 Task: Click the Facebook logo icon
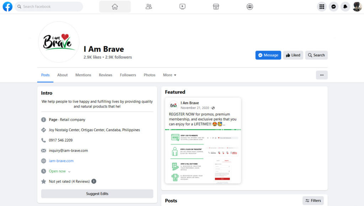(x=7, y=6)
